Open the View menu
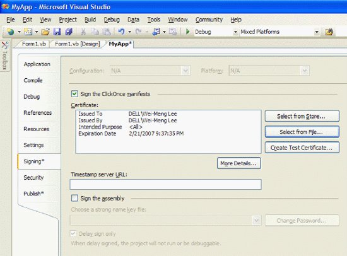Screen dimensions: 347x256 click(45, 20)
